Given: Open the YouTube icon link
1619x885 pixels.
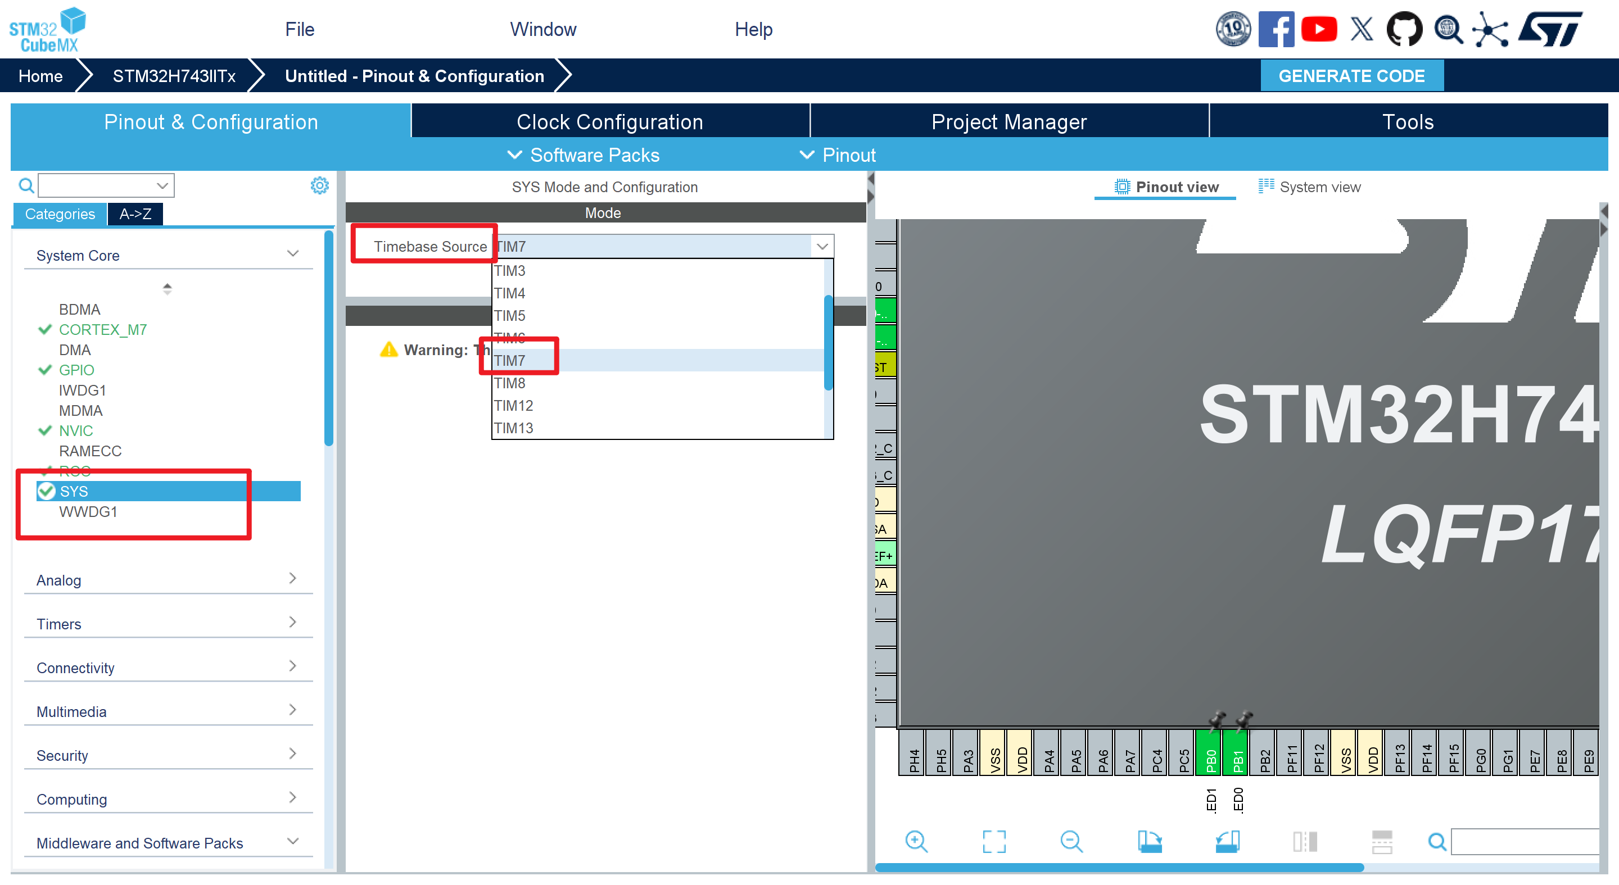Looking at the screenshot, I should pos(1319,29).
